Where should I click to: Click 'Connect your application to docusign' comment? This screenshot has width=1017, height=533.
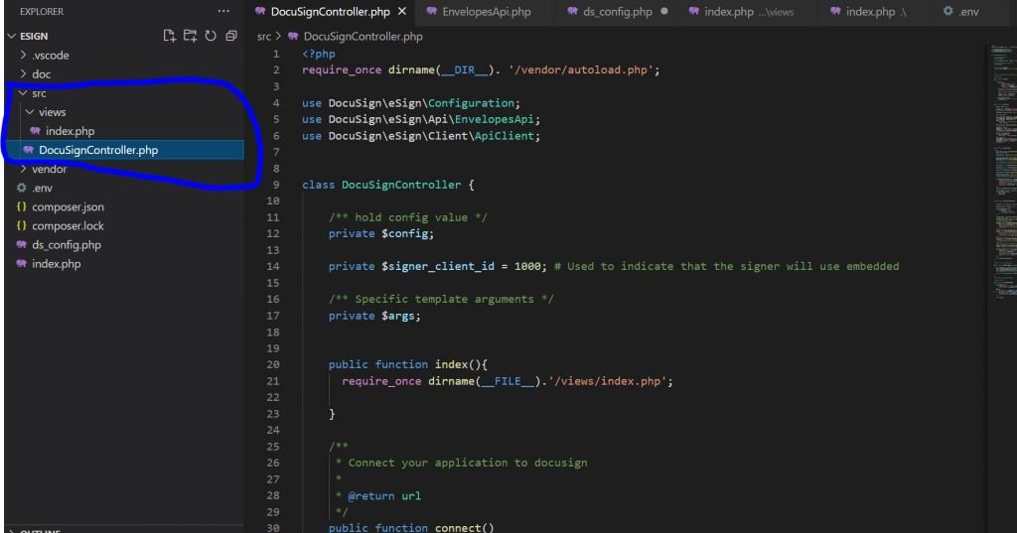point(468,463)
